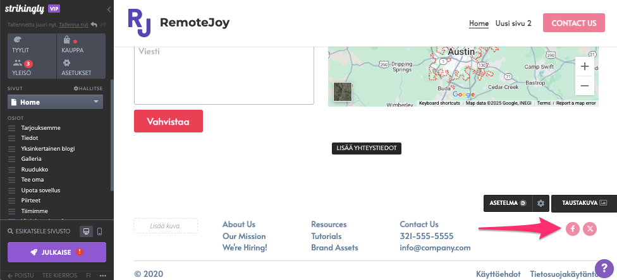Image resolution: width=617 pixels, height=280 pixels.
Task: Click the Facebook icon in footer
Action: [x=572, y=229]
